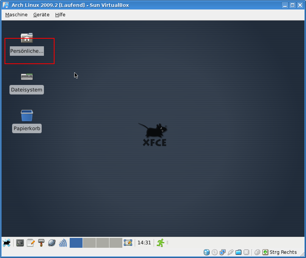This screenshot has width=306, height=258.
Task: Open the text editor notepad launcher
Action: click(31, 243)
